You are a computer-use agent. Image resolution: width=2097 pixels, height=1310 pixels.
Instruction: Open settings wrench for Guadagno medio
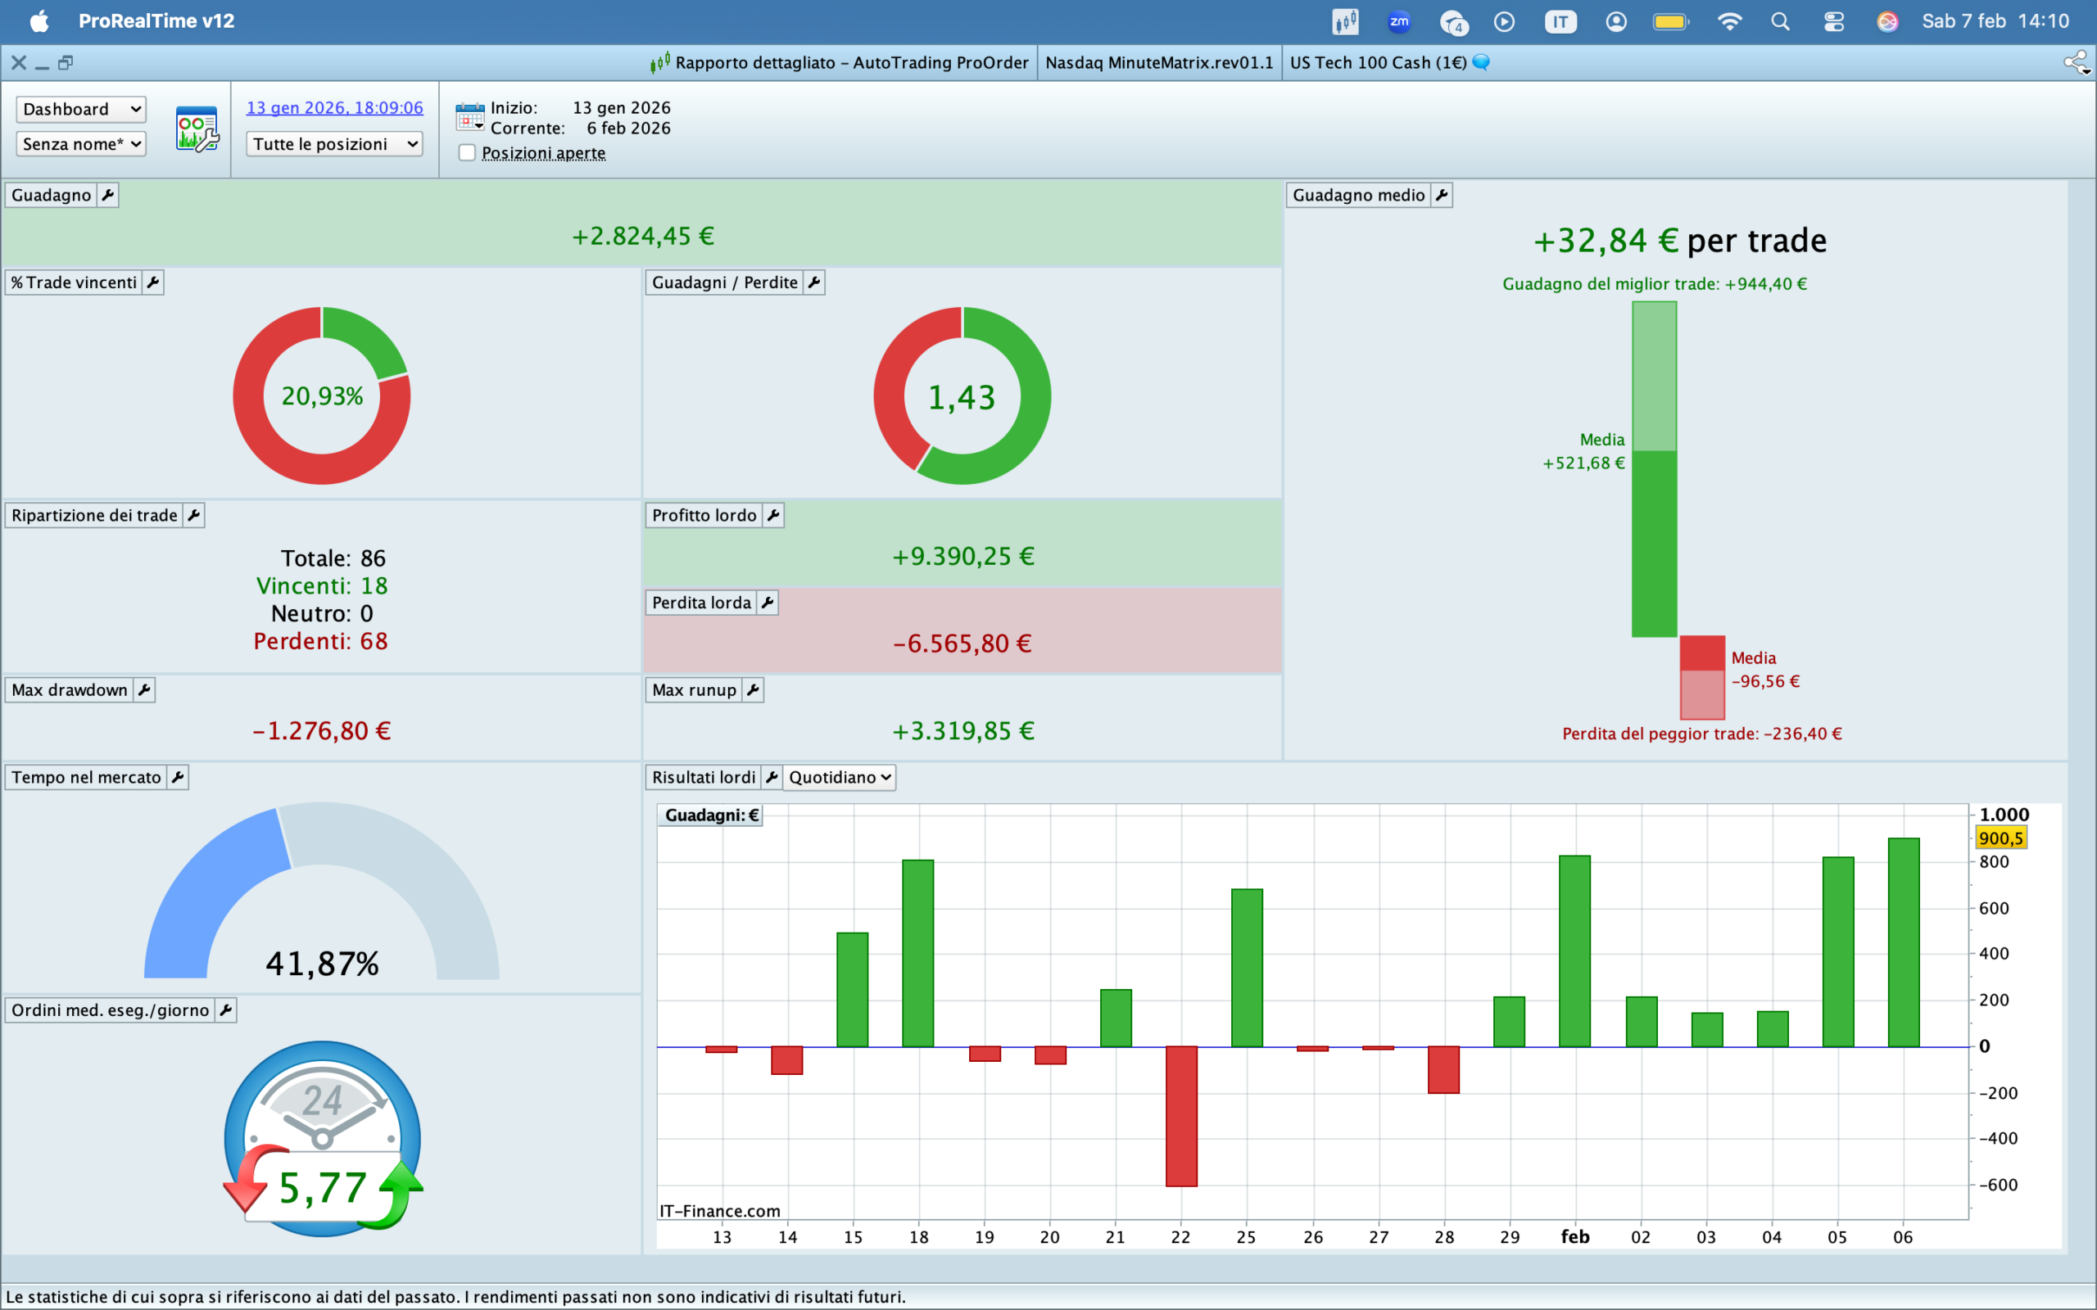[1441, 195]
